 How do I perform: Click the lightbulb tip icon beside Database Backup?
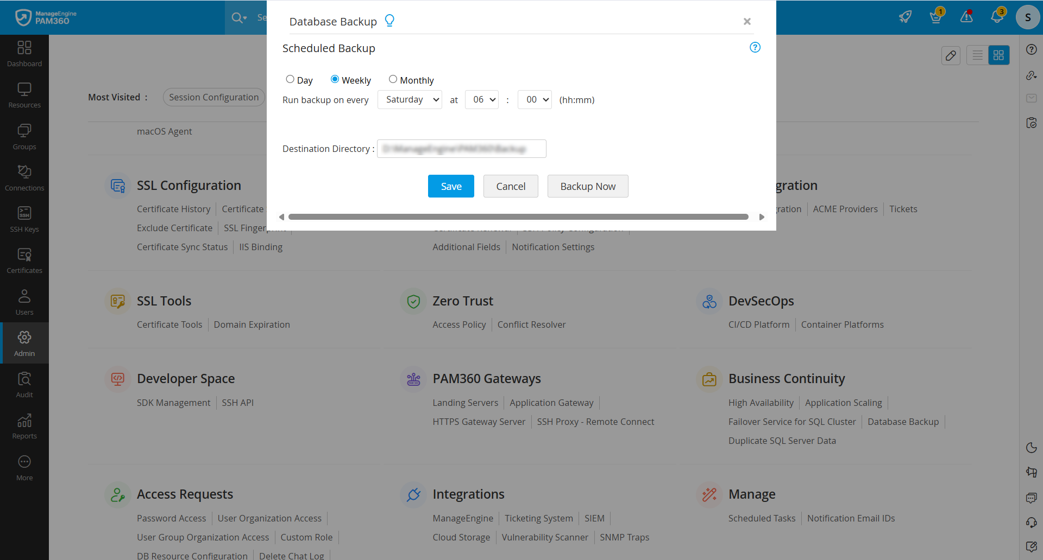tap(389, 21)
